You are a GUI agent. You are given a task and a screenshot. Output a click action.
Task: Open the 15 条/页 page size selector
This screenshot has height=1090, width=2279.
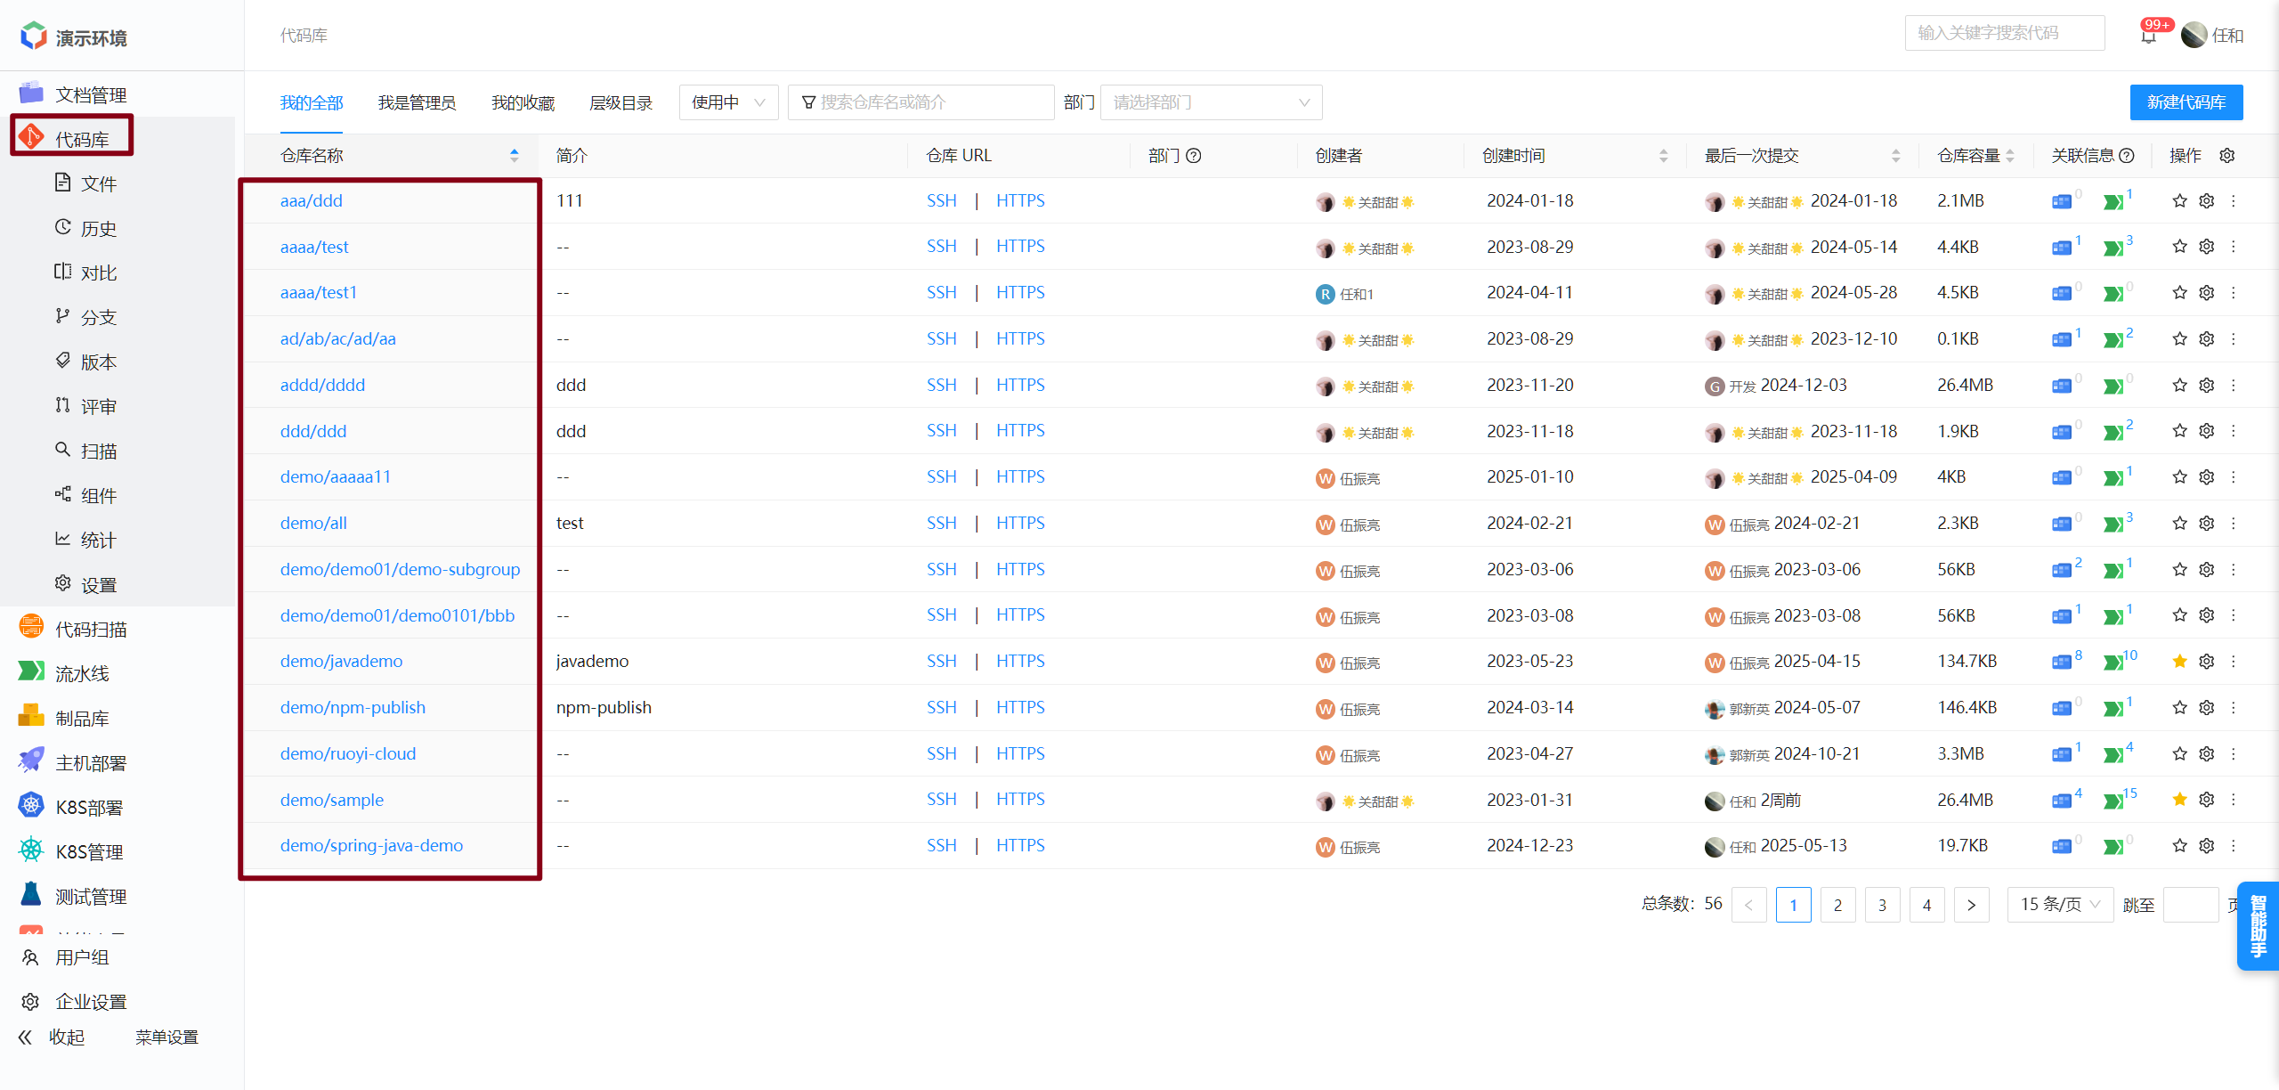point(2059,905)
